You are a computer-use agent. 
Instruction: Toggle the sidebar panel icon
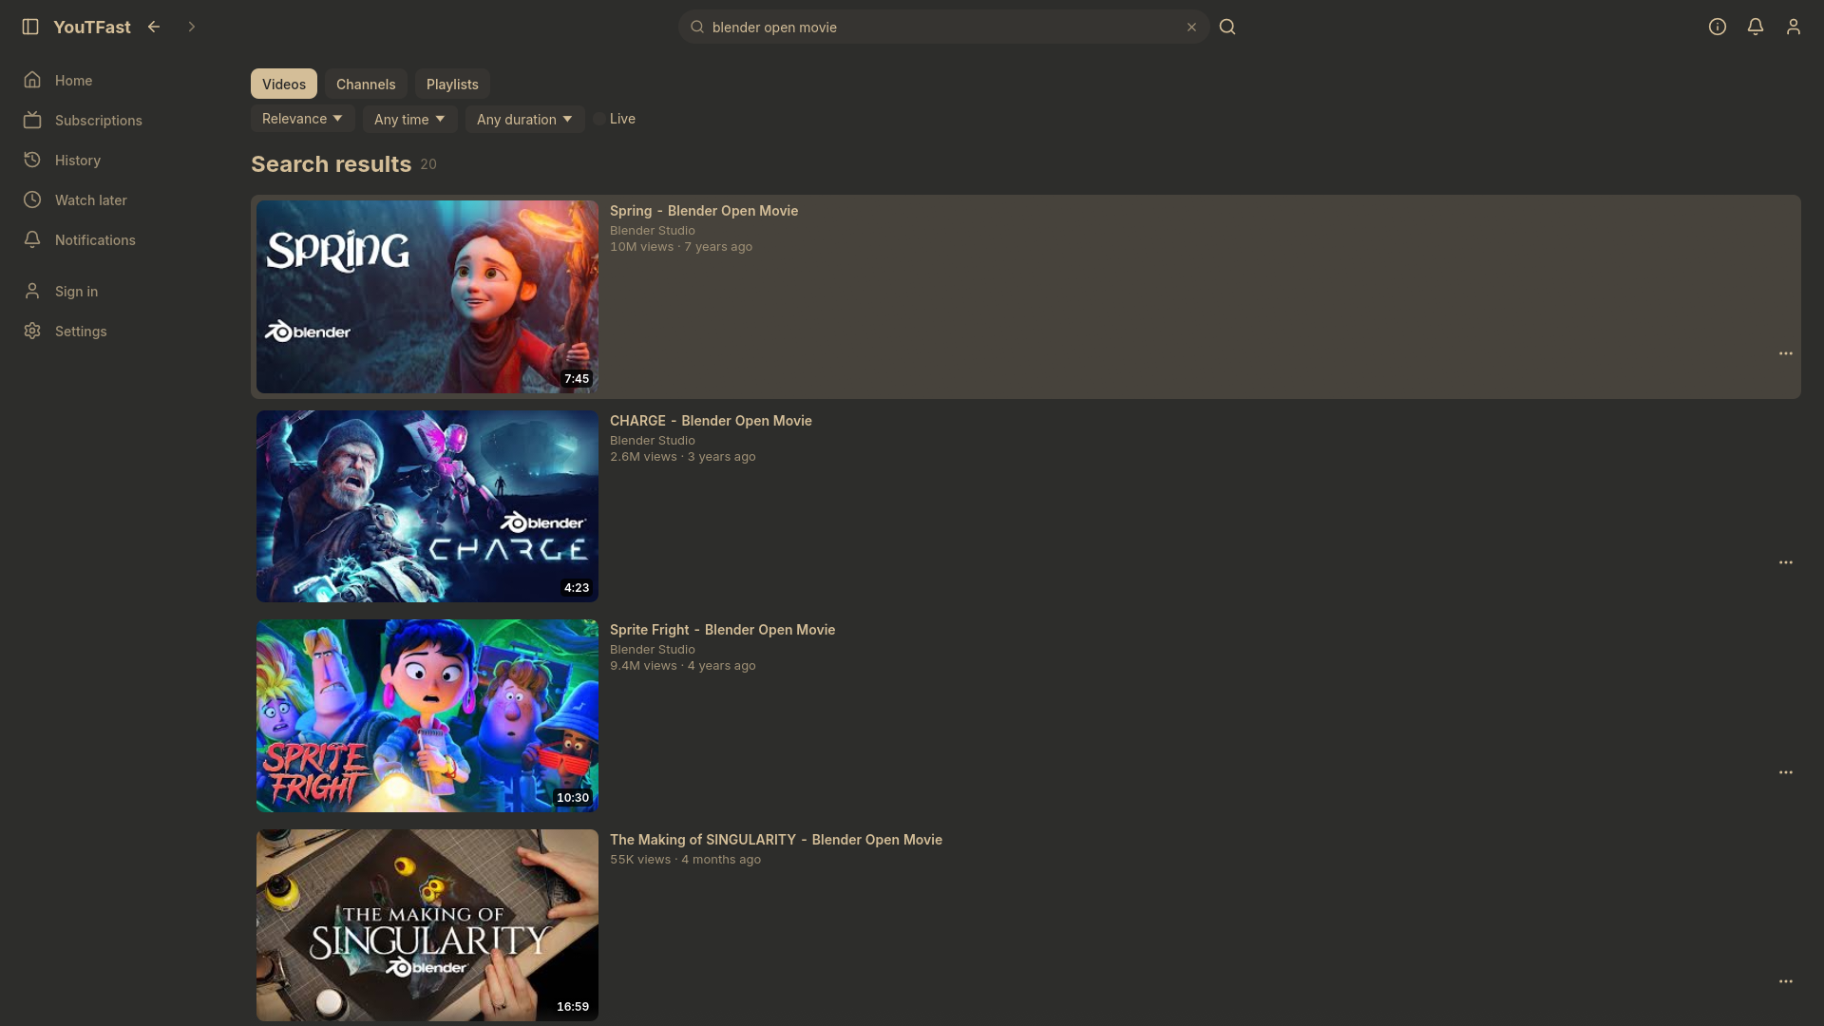(x=30, y=27)
